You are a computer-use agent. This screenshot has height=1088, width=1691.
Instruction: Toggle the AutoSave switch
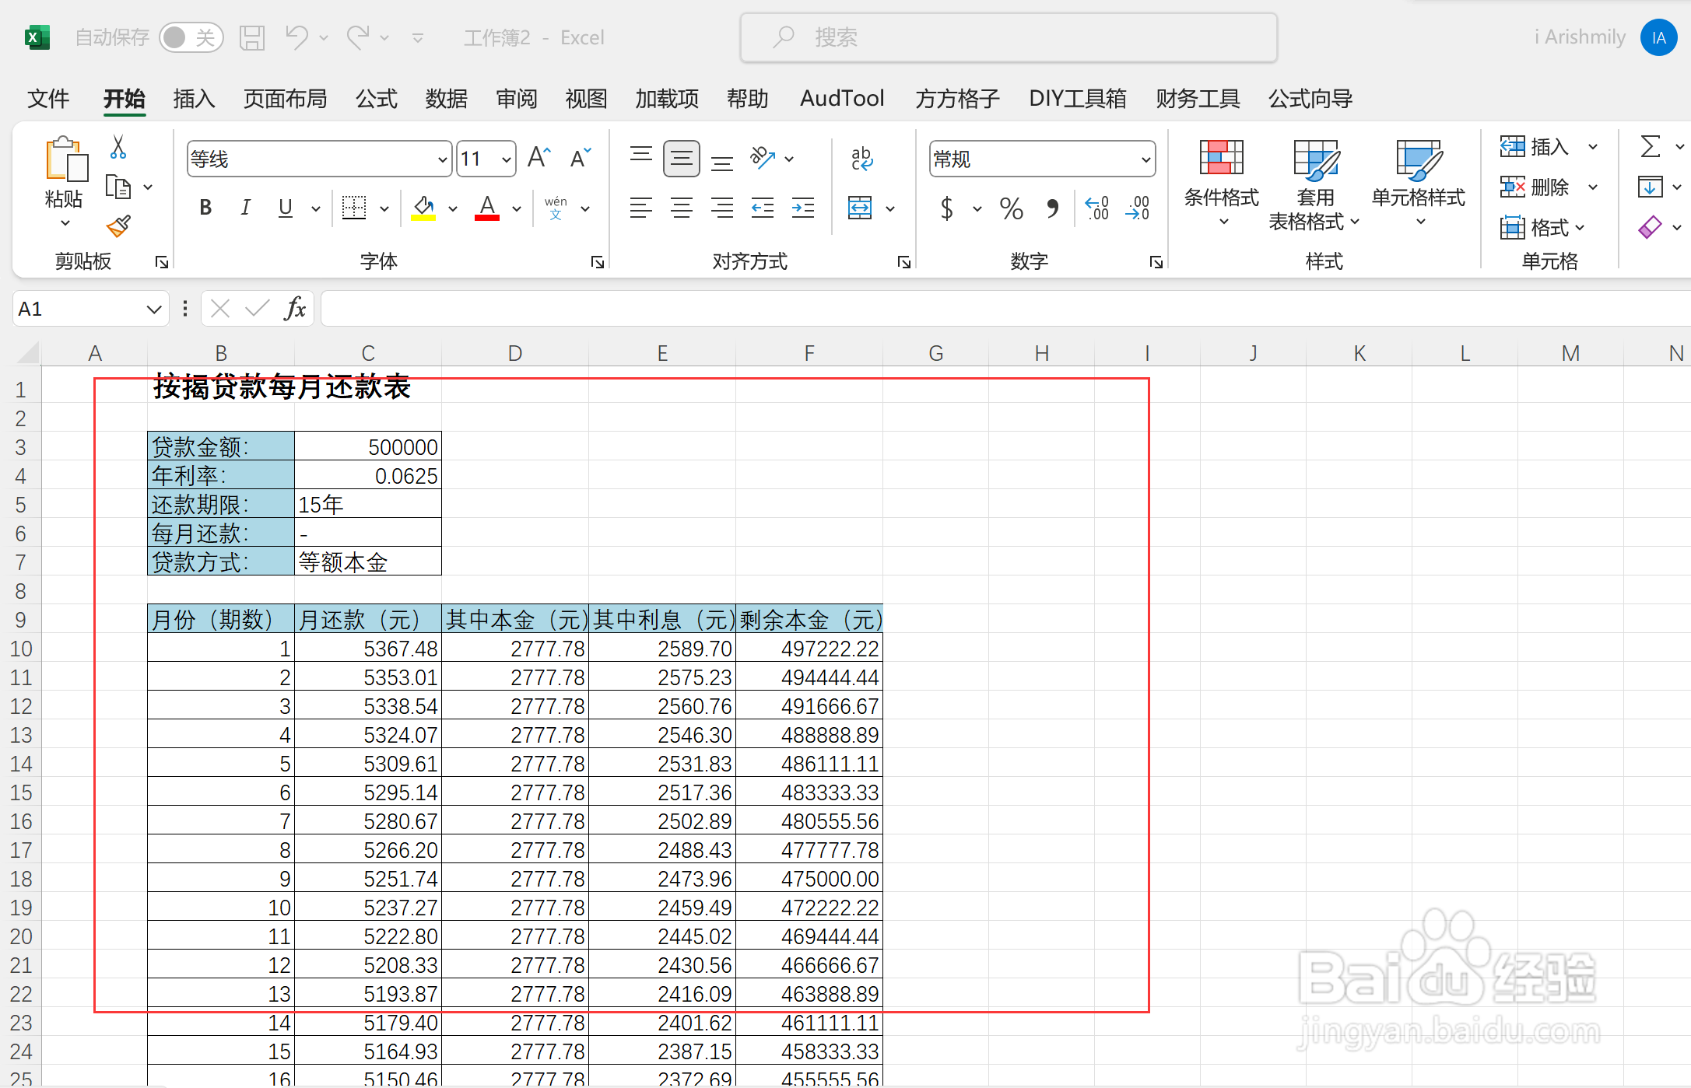(191, 37)
